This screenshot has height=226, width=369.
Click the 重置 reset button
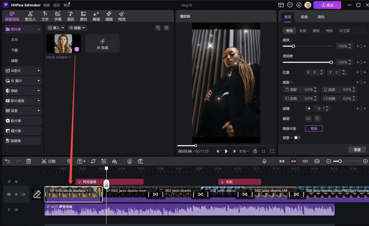(357, 150)
